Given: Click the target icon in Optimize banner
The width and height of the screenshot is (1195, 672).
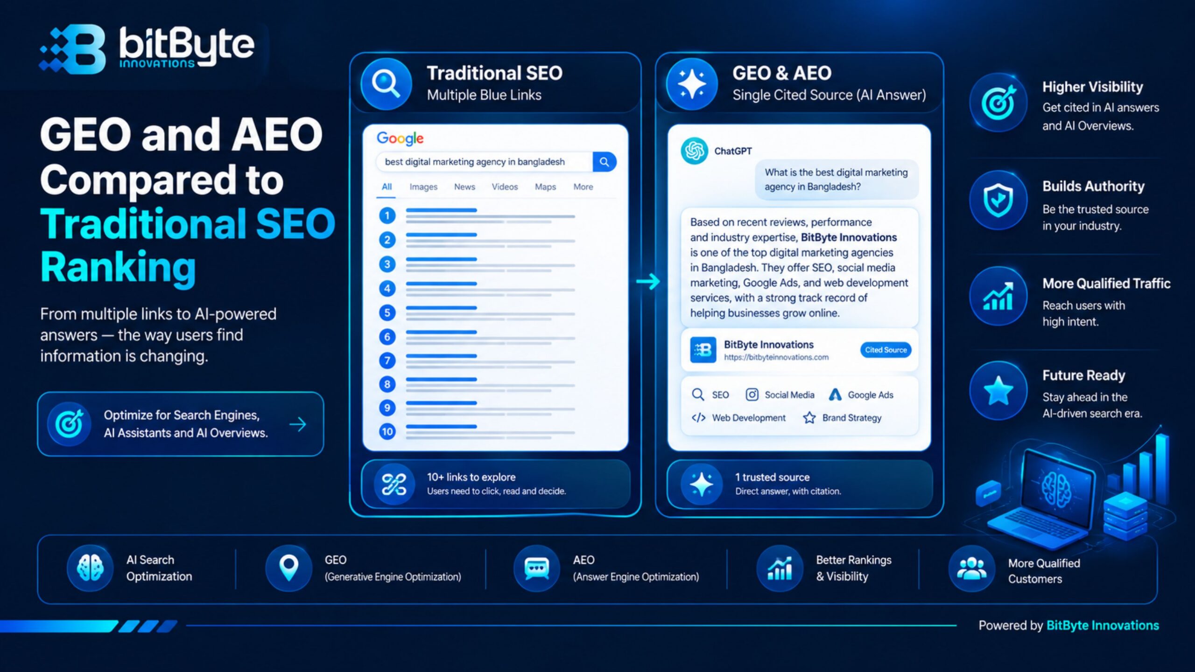Looking at the screenshot, I should [x=69, y=424].
